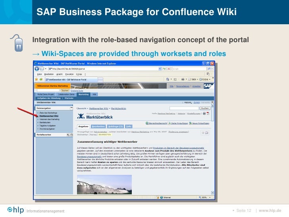The height and width of the screenshot is (217, 289).
Task: Click the SAP logo in portal header
Action: pos(208,86)
